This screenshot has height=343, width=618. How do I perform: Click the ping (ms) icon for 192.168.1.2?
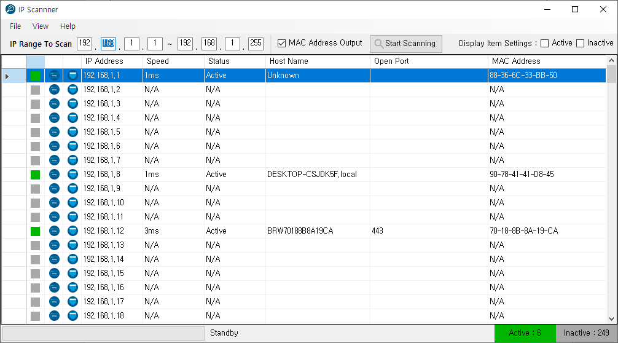[54, 90]
